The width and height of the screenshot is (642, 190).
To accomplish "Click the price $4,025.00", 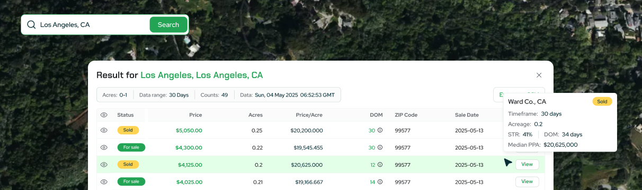I will [x=189, y=182].
